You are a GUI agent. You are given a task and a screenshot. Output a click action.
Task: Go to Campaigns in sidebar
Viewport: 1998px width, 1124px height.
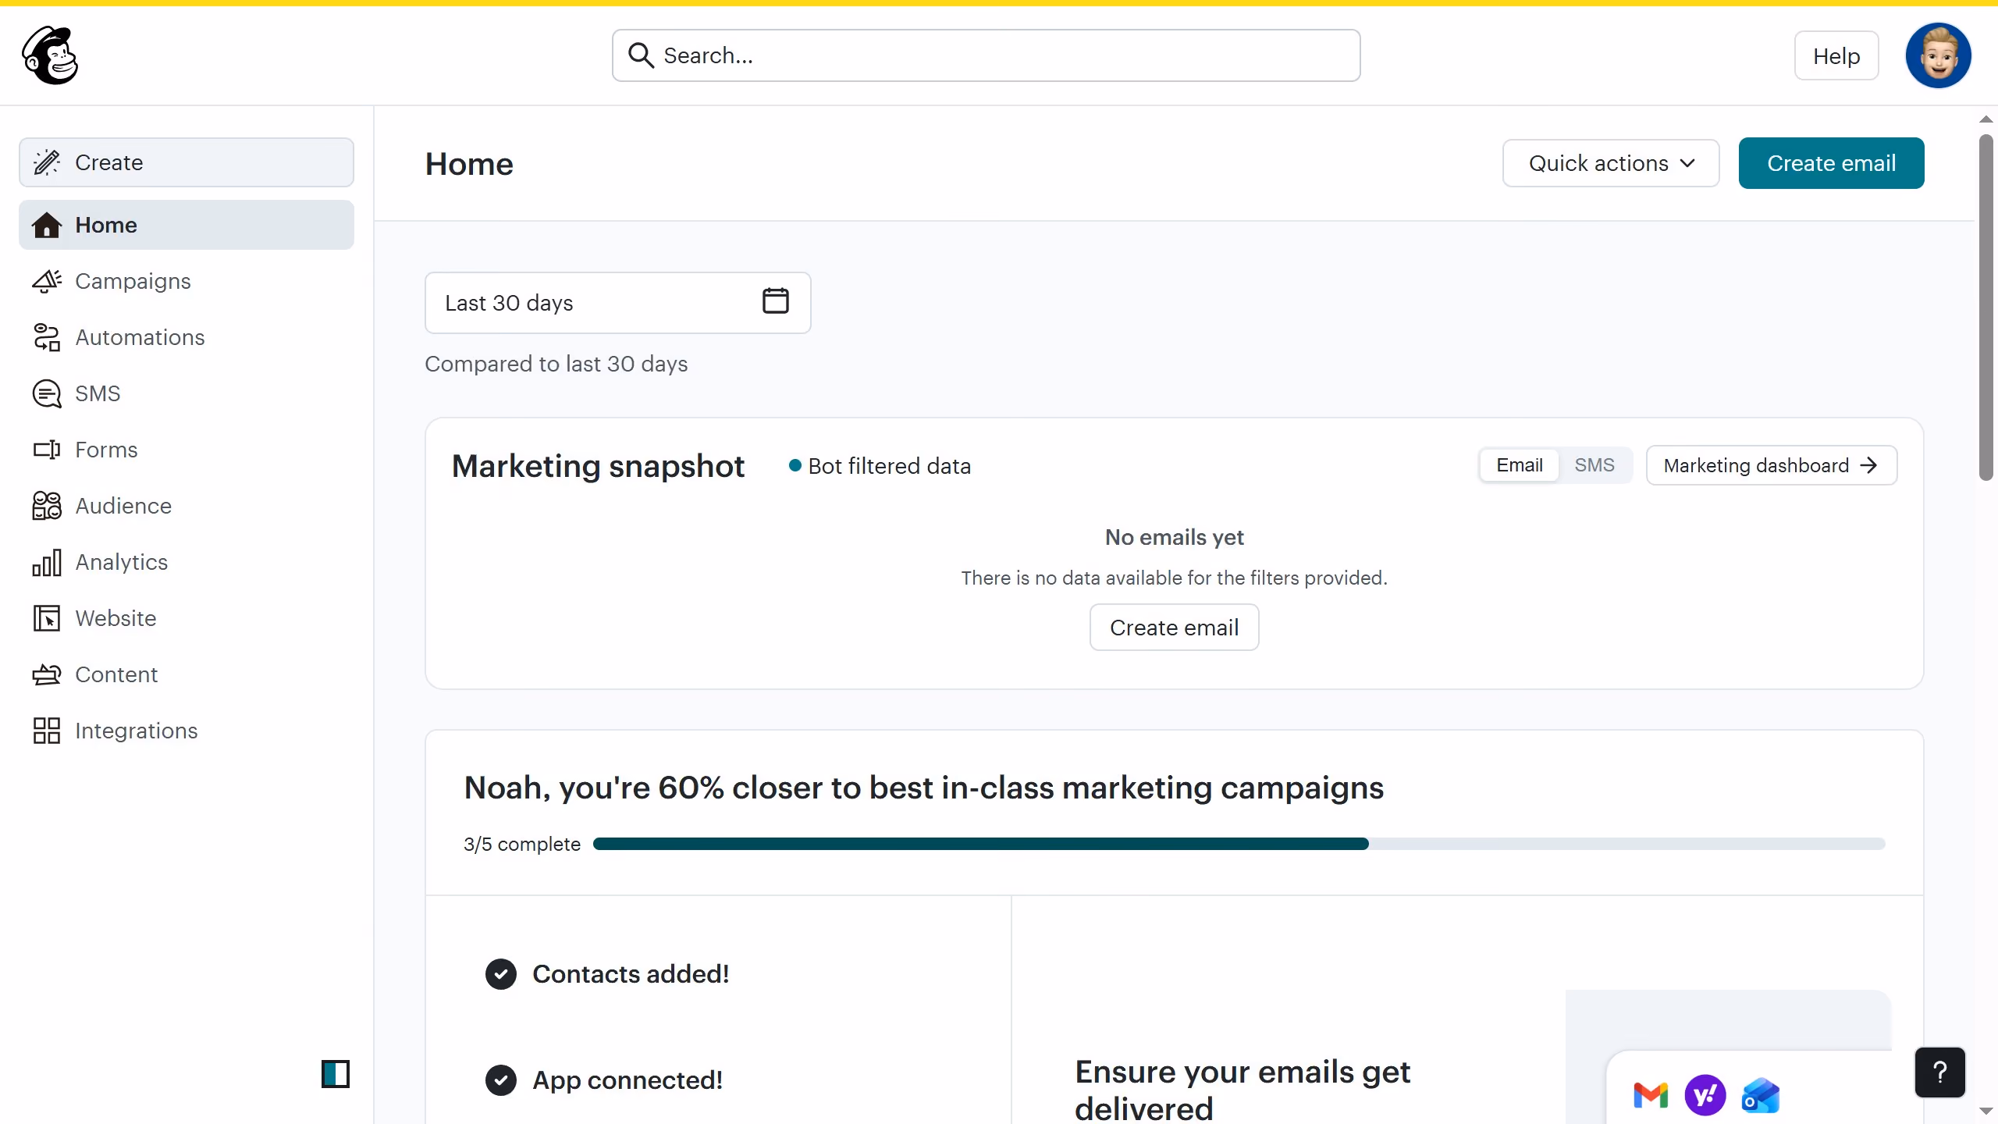point(187,281)
